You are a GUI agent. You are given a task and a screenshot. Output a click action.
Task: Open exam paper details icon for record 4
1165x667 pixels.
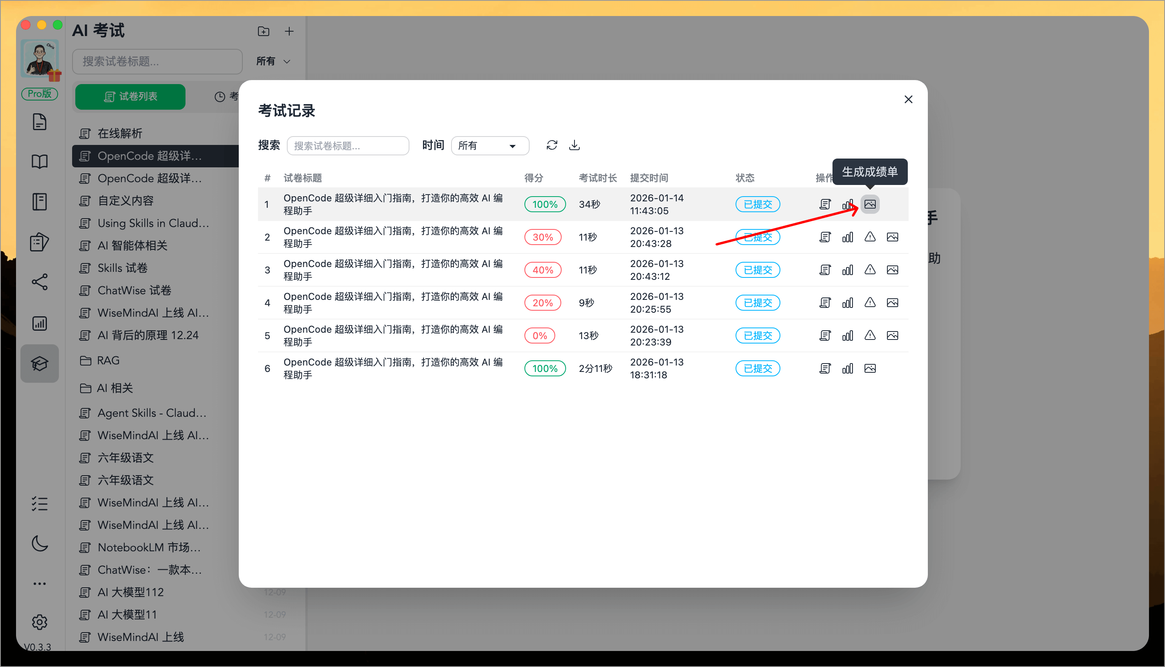824,303
